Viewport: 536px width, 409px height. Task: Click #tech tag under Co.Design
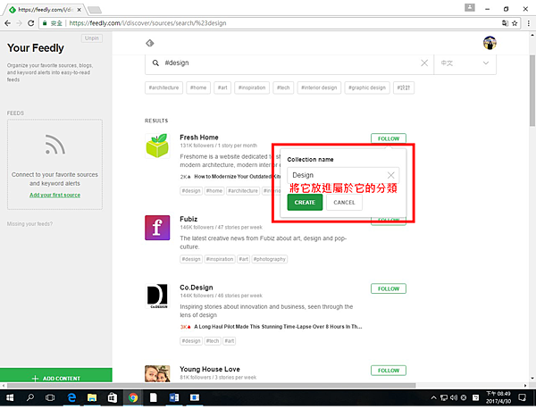[213, 341]
